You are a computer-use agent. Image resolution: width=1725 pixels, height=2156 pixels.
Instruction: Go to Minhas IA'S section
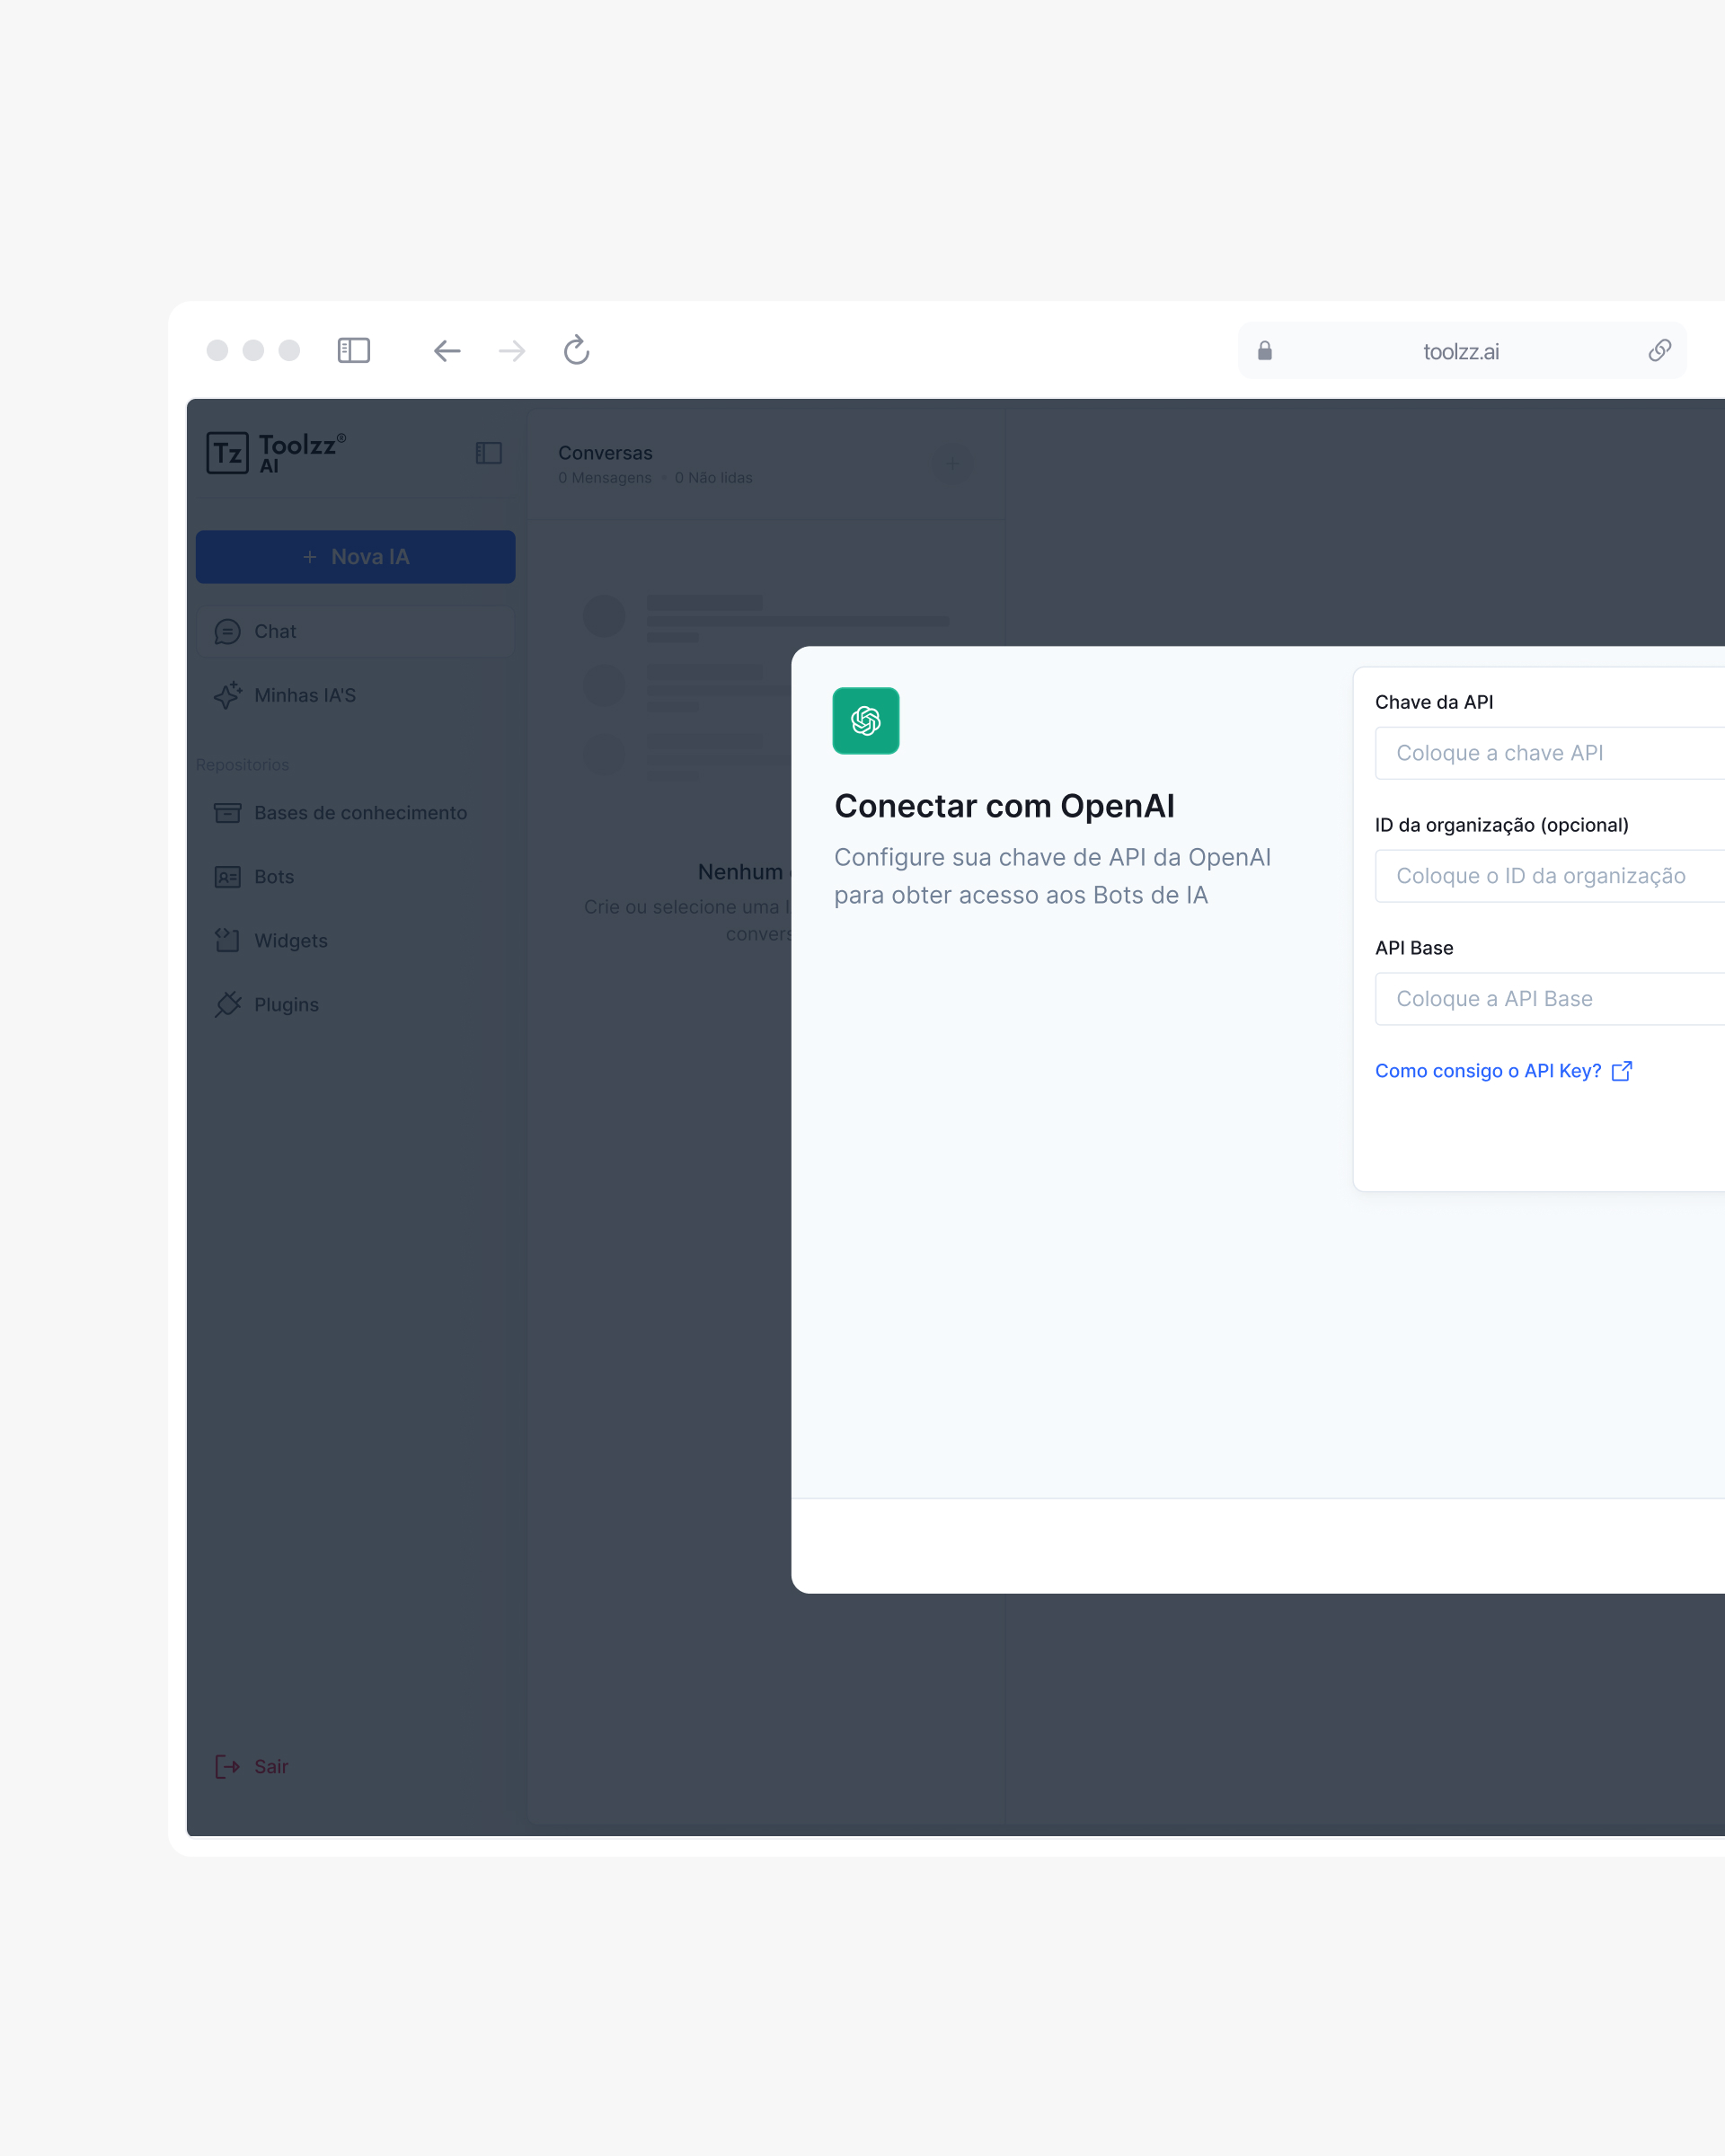pyautogui.click(x=305, y=695)
